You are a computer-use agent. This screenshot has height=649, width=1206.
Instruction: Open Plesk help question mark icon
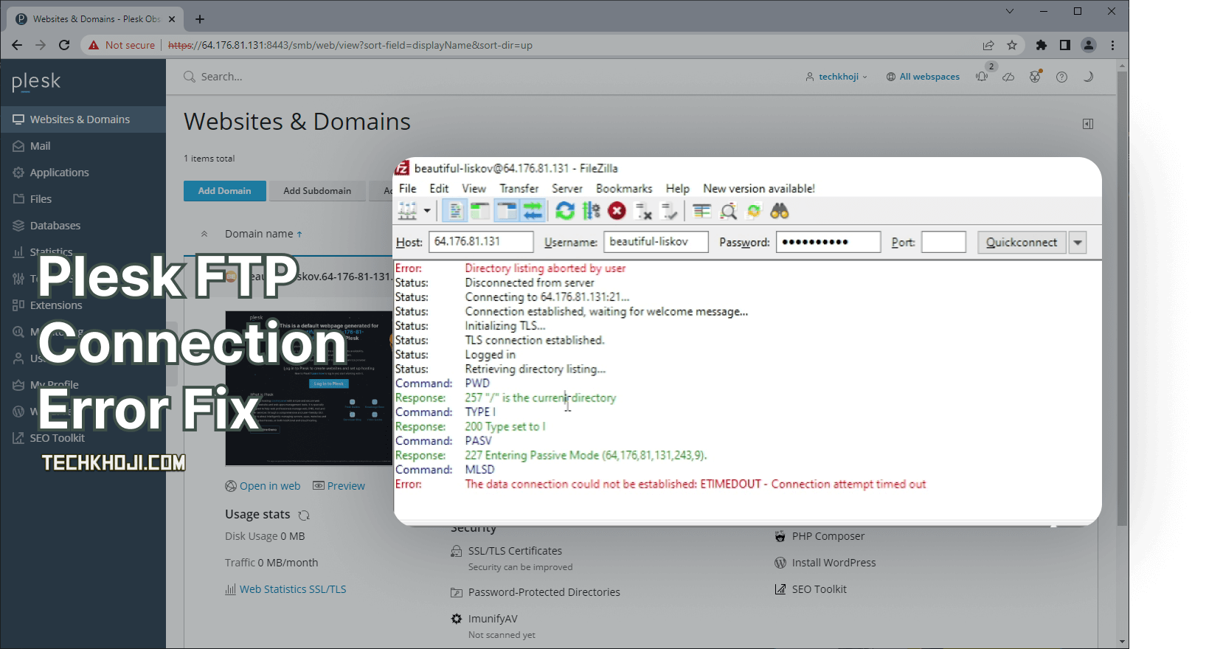[x=1061, y=77]
